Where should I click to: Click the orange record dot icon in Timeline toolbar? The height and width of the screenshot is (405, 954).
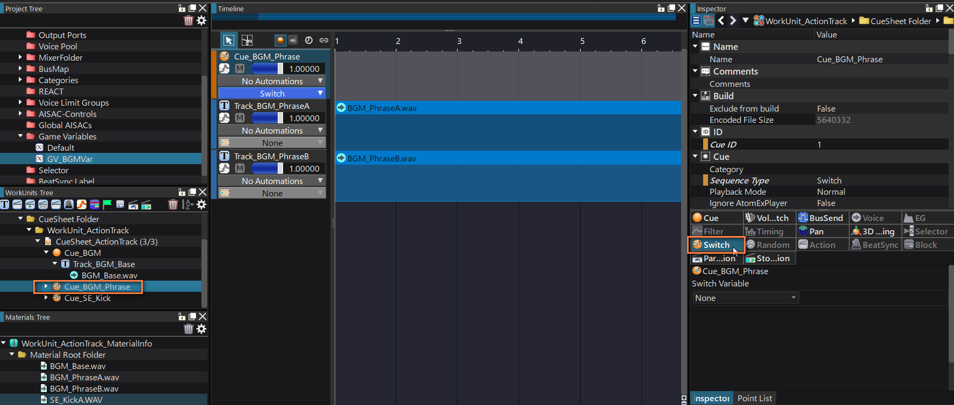coord(280,40)
